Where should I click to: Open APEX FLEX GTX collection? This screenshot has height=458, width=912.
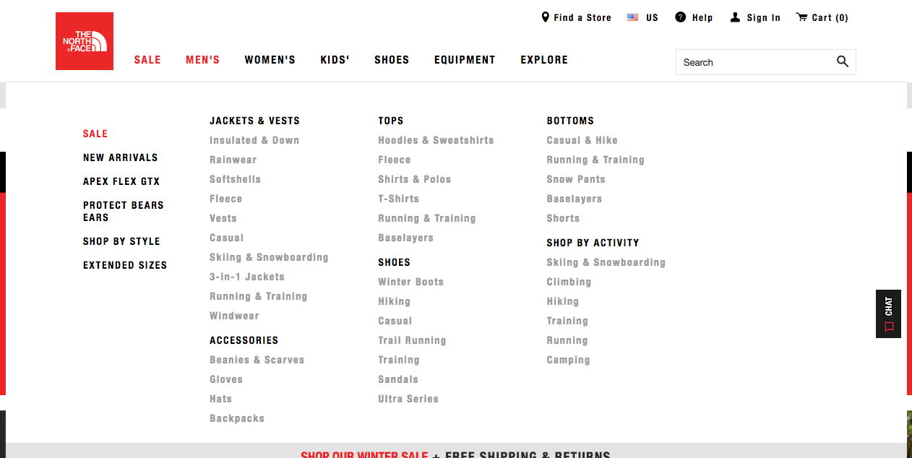point(121,181)
